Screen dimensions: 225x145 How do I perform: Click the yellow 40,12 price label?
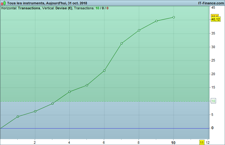click(215, 19)
